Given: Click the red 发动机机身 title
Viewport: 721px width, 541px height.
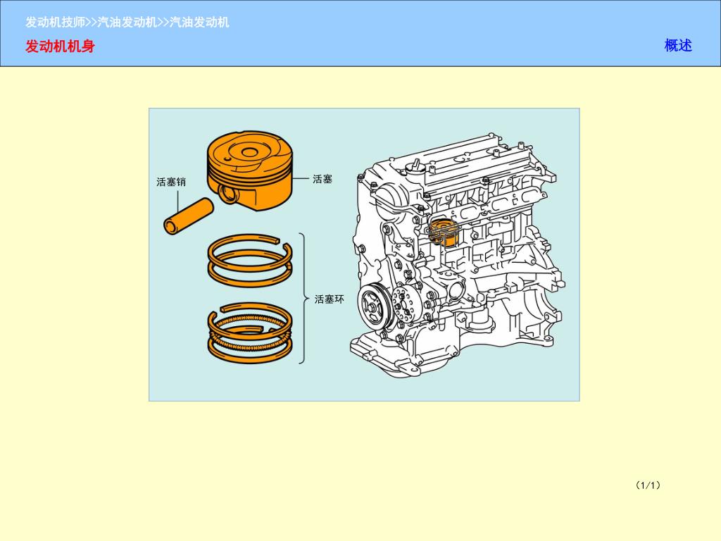Looking at the screenshot, I should click(x=61, y=46).
